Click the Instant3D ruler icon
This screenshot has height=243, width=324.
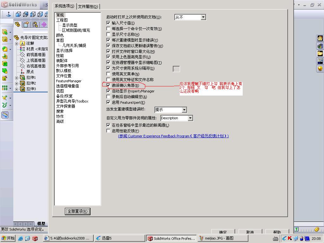5,115
